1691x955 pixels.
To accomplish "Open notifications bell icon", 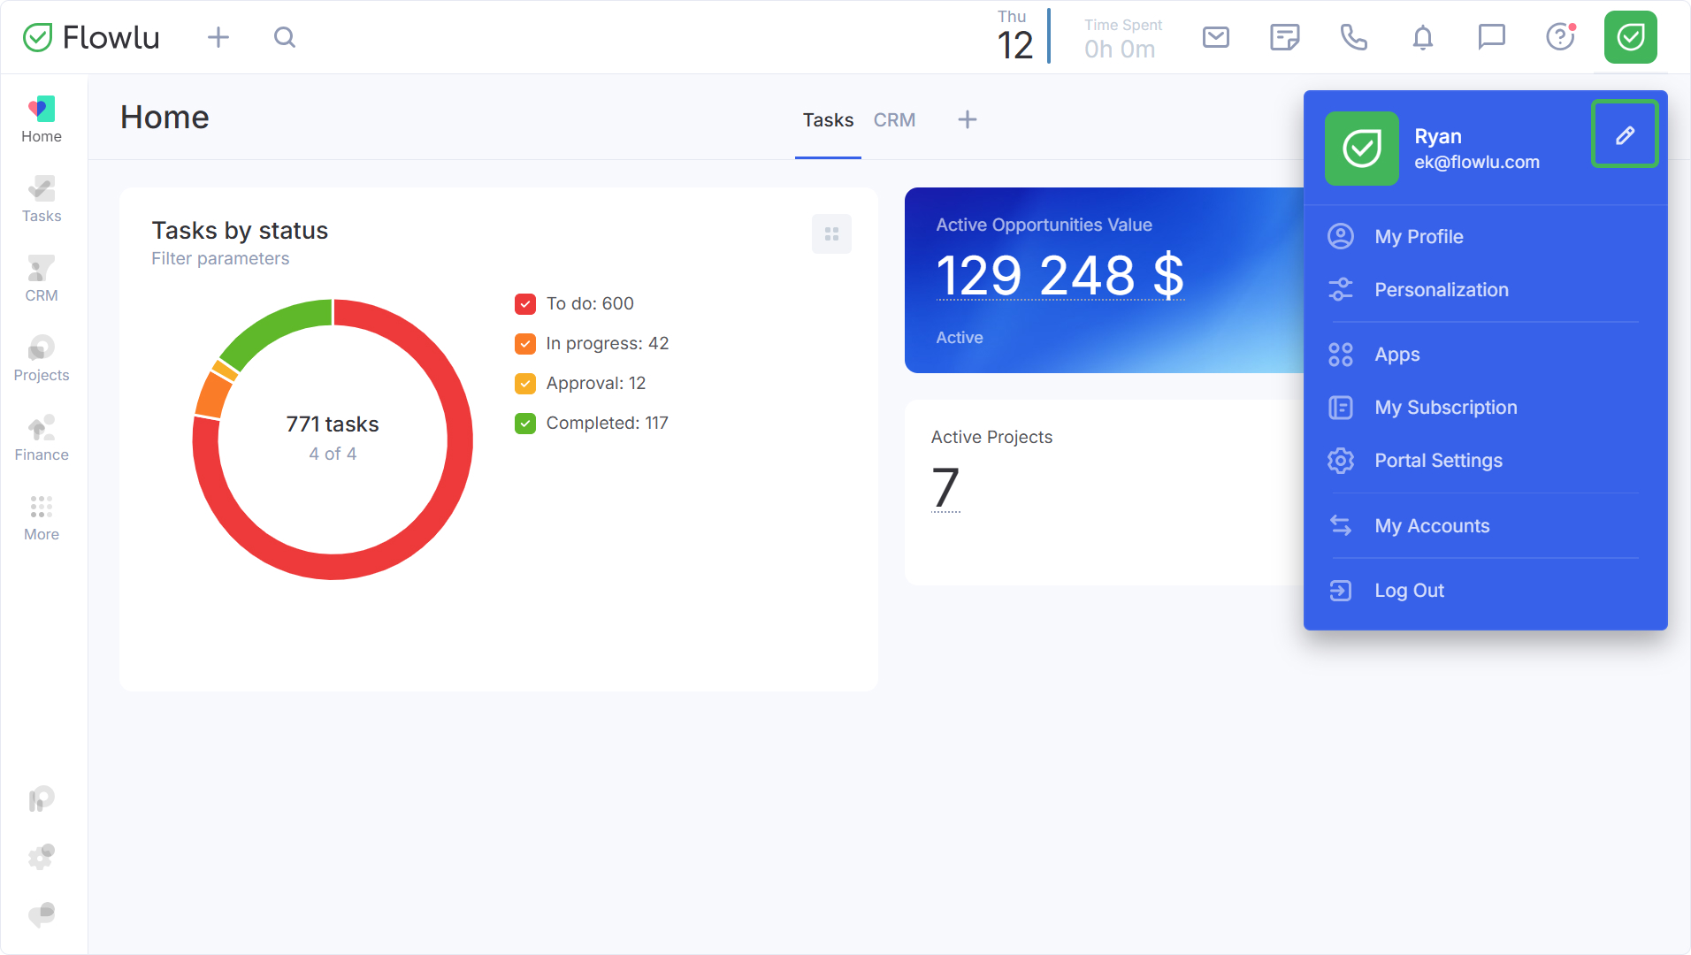I will (x=1422, y=37).
